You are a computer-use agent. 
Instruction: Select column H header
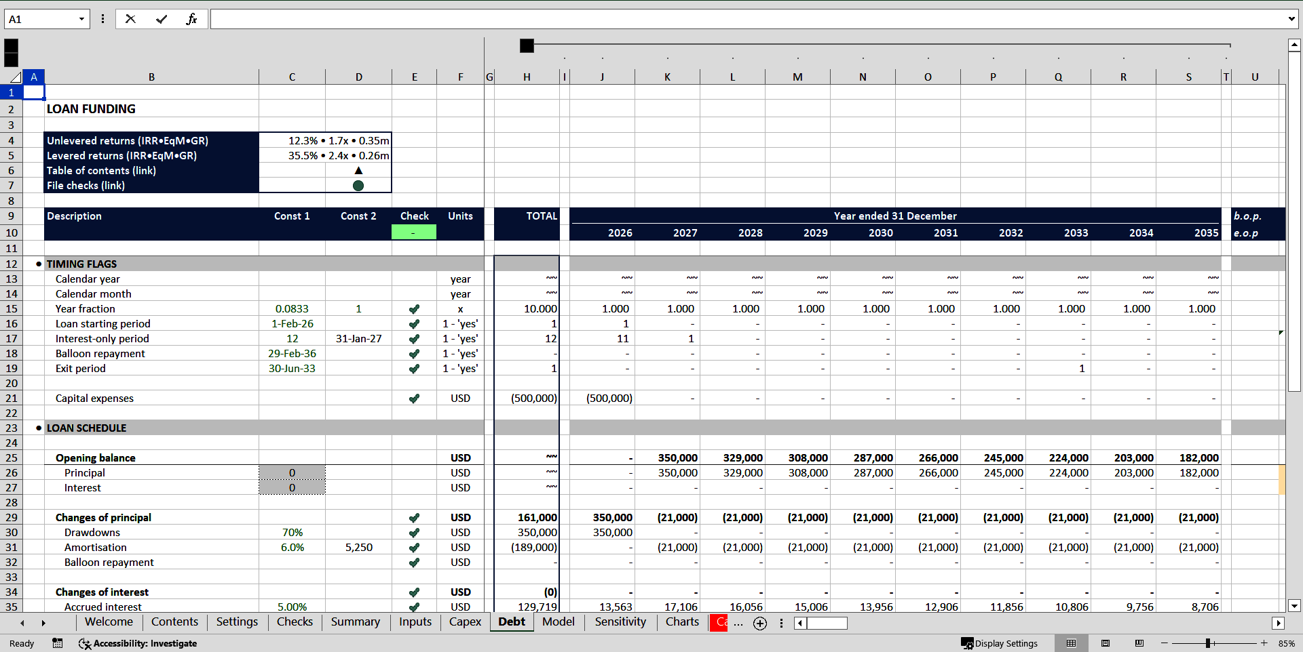pyautogui.click(x=527, y=77)
